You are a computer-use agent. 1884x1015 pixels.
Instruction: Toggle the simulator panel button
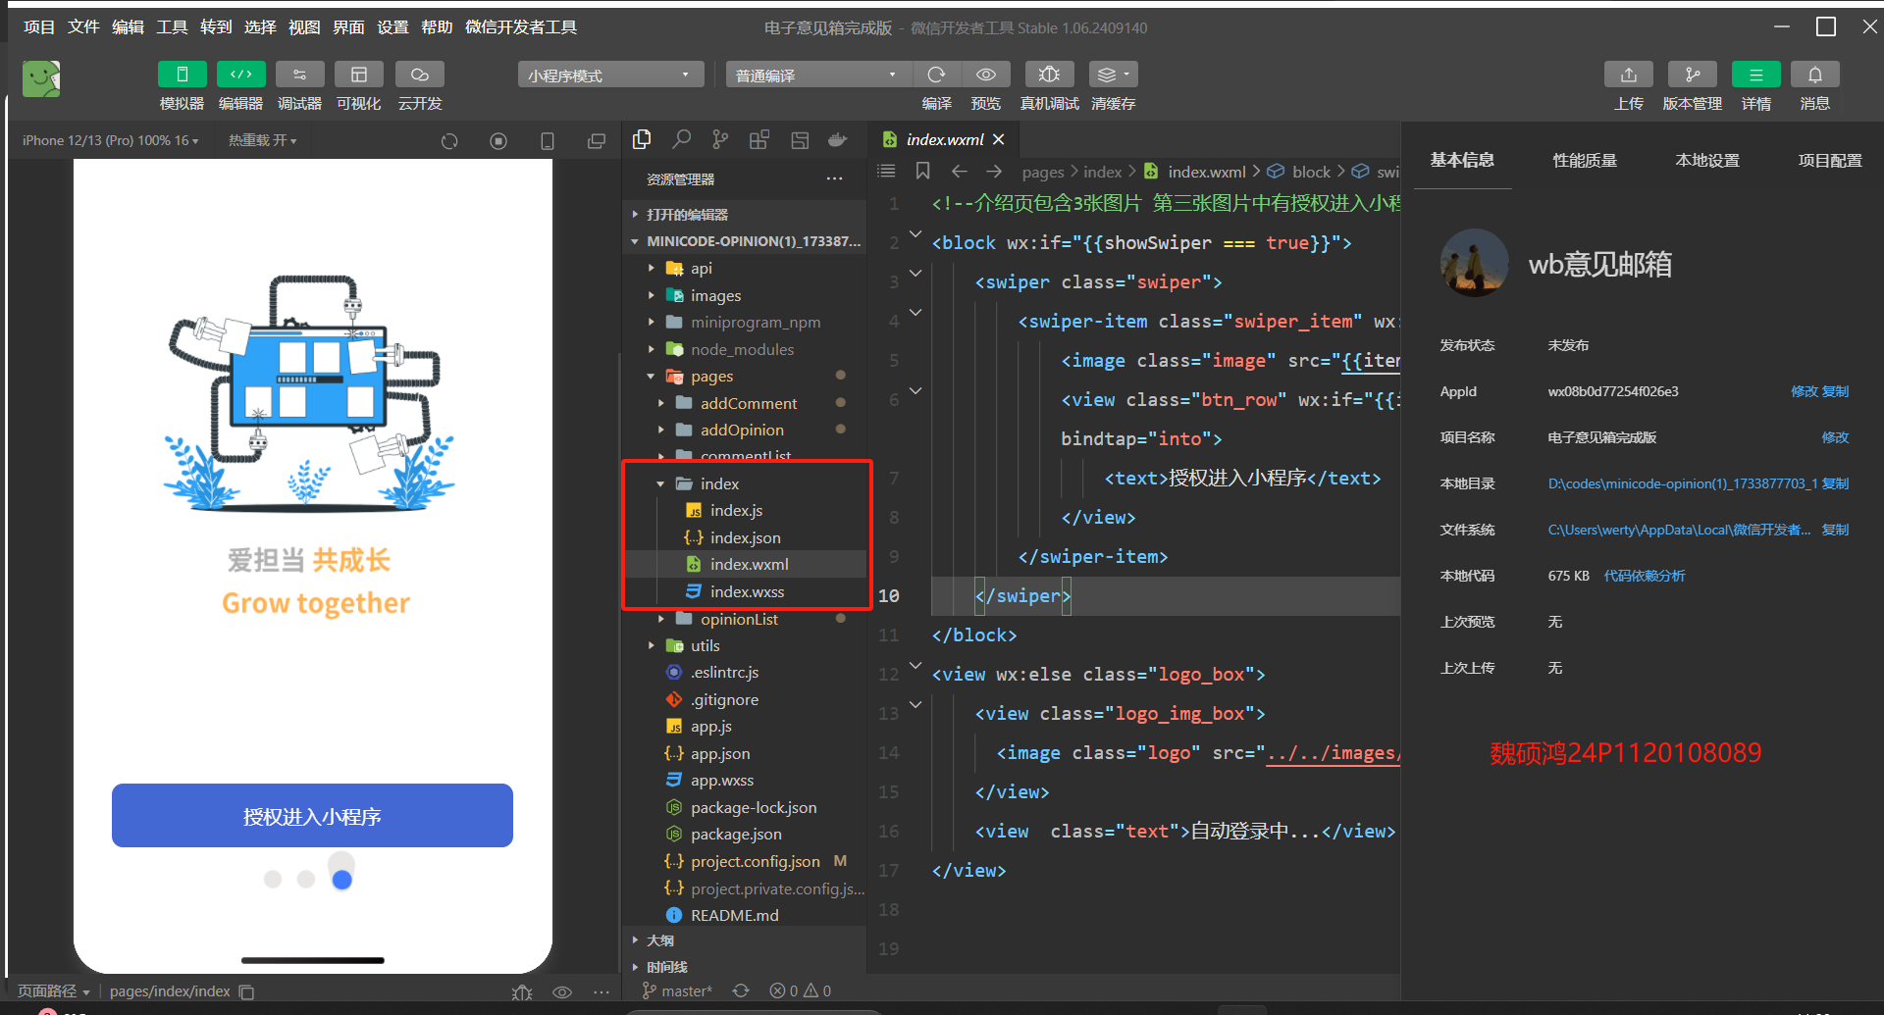pos(182,75)
